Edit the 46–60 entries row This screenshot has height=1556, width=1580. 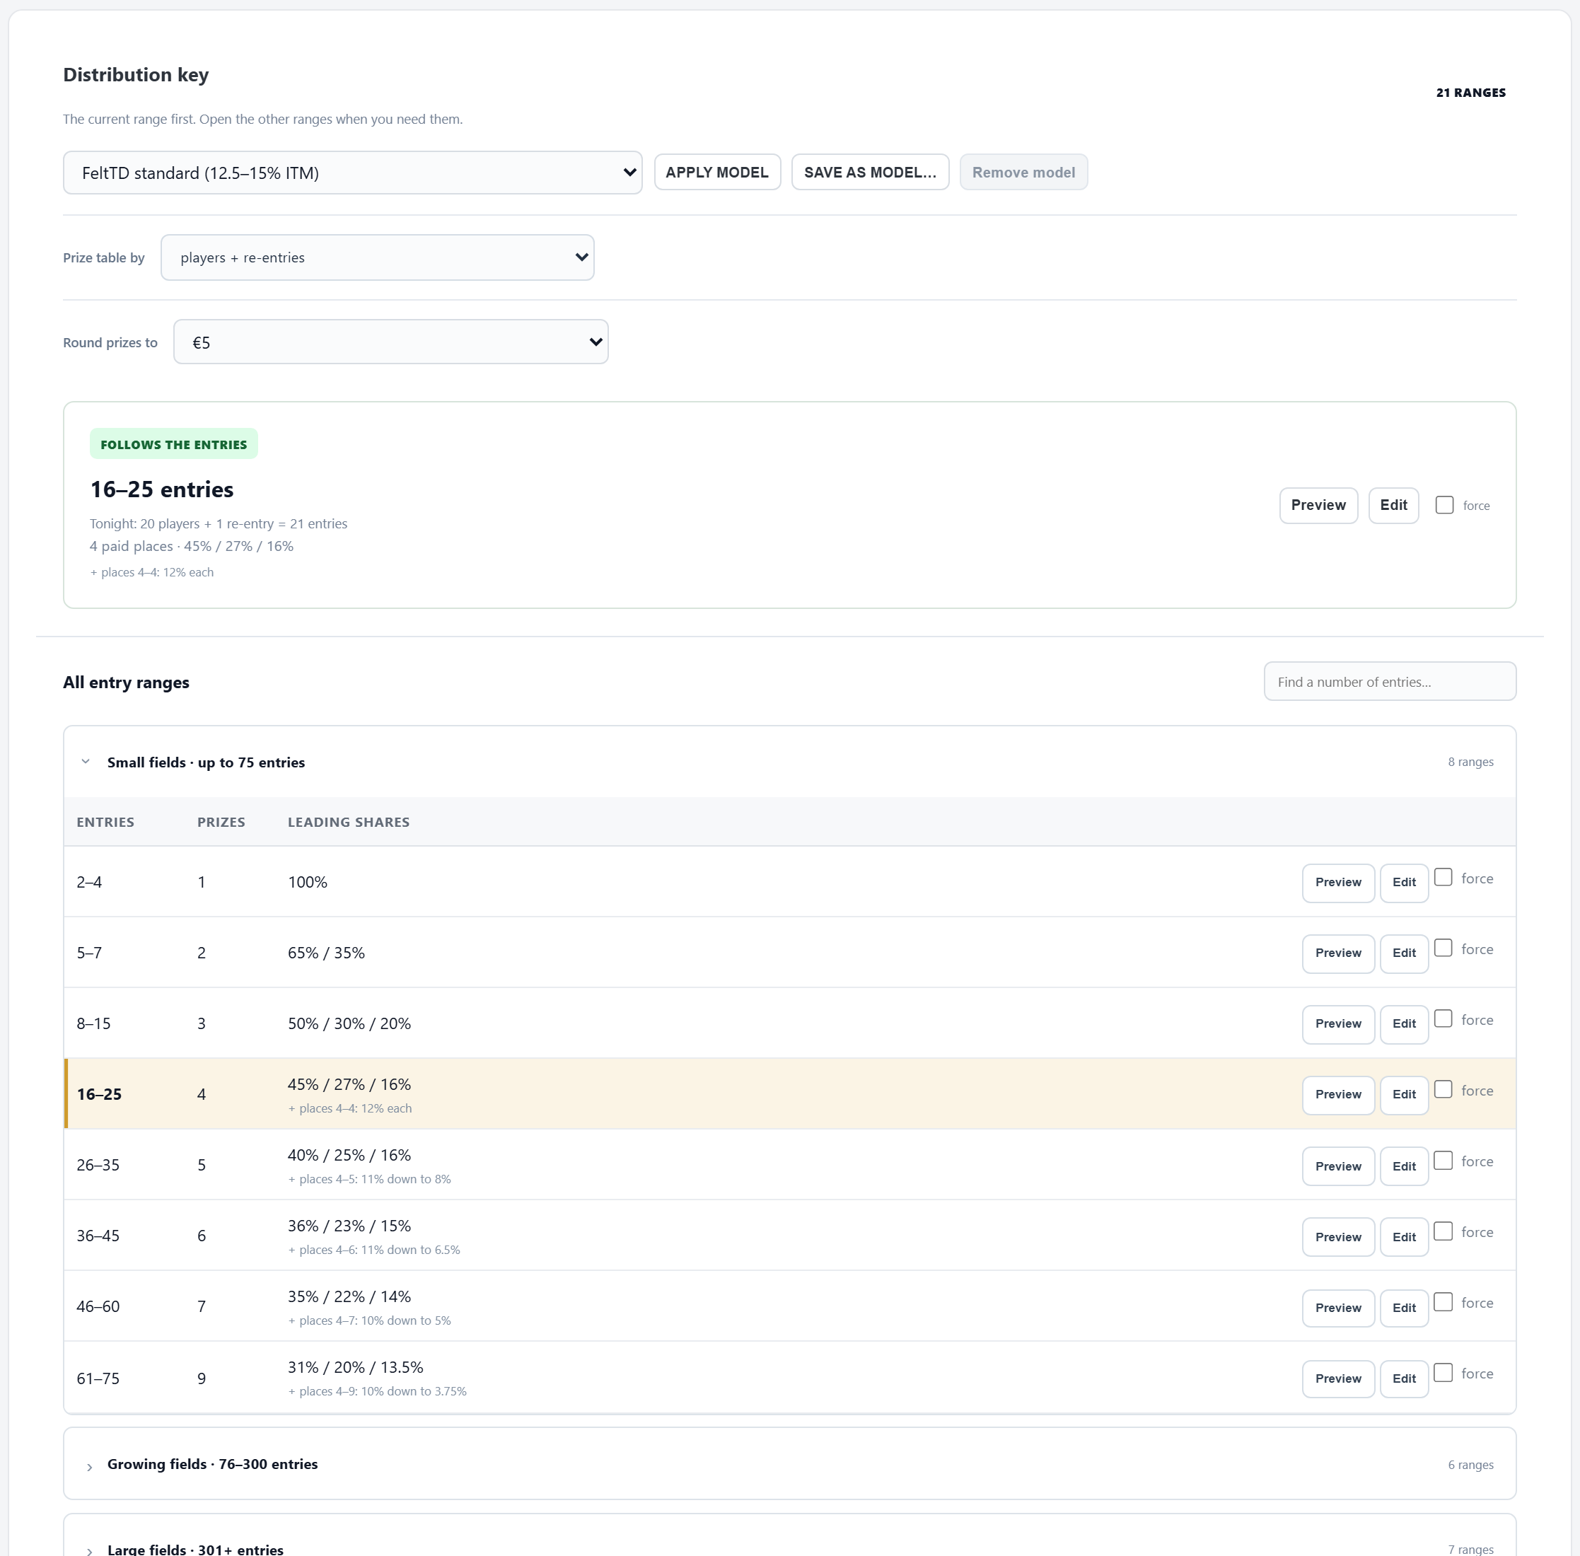1403,1308
